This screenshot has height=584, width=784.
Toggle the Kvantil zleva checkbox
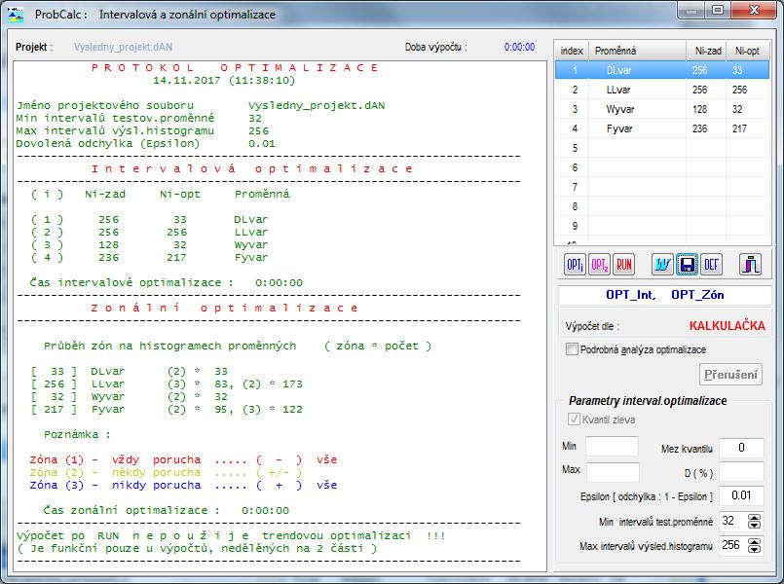point(574,420)
